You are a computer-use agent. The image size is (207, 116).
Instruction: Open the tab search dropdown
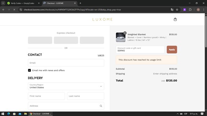click(x=3, y=3)
